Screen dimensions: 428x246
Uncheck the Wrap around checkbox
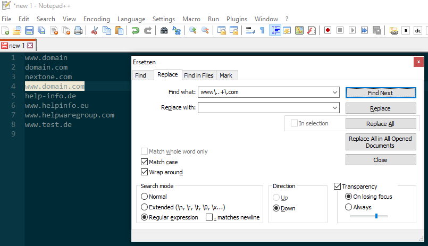pyautogui.click(x=144, y=172)
